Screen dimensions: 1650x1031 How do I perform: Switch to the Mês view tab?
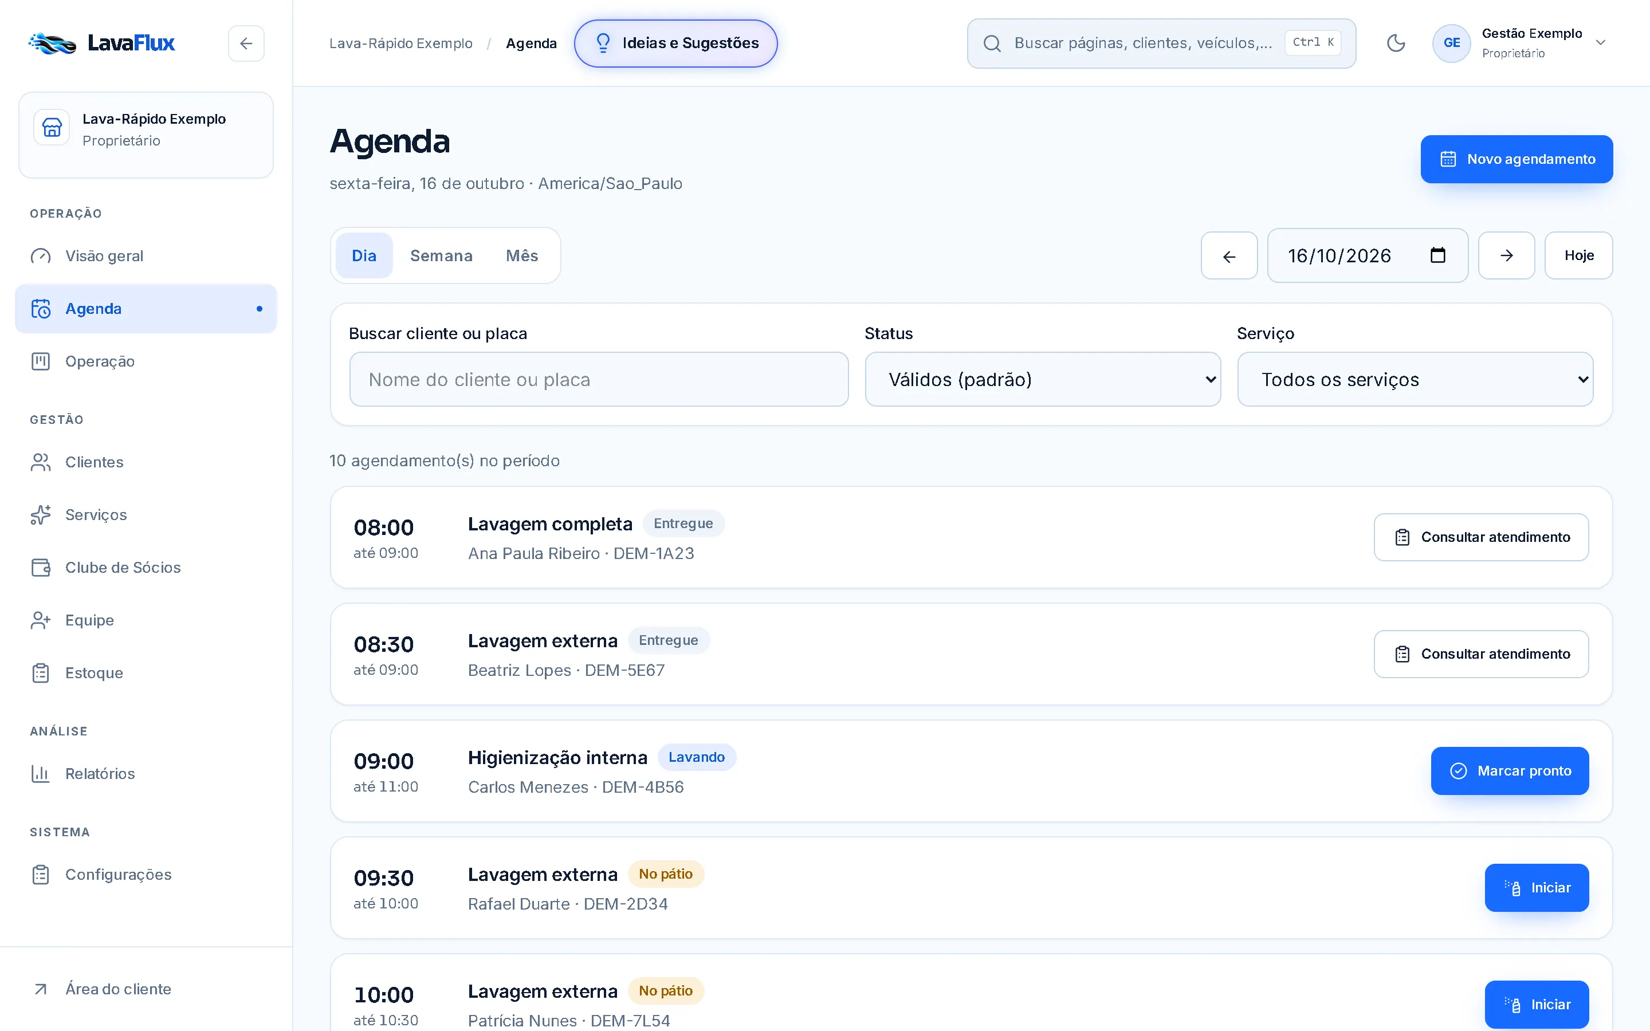pos(521,255)
